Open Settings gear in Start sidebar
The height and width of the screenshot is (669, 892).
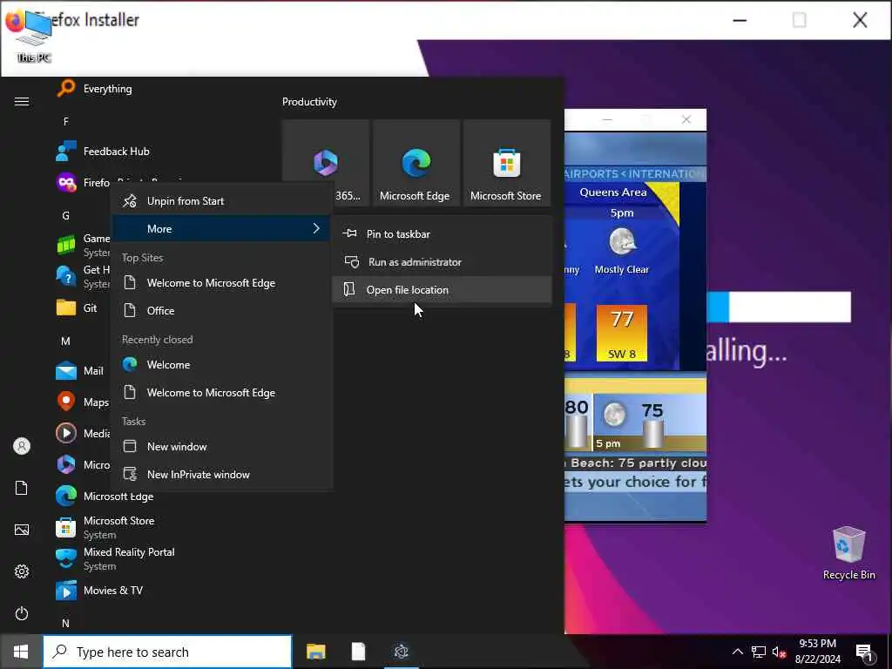22,571
